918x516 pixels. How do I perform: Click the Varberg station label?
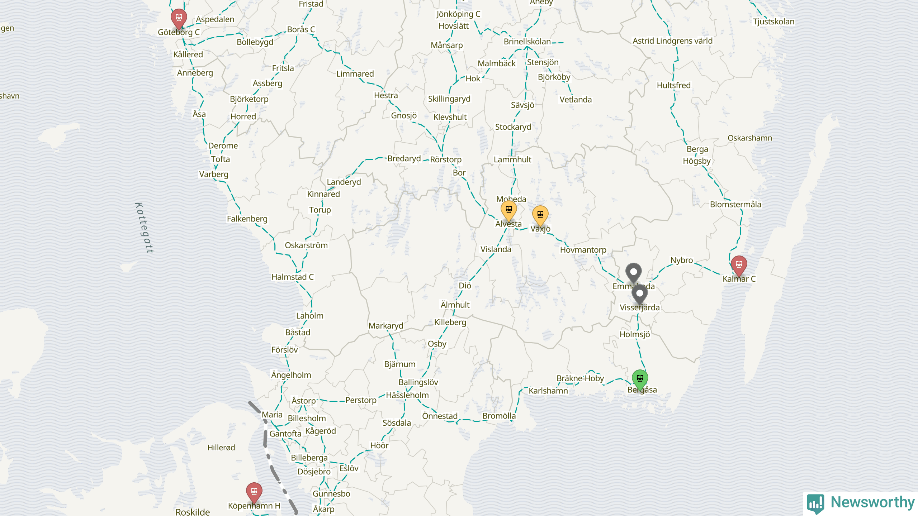coord(214,175)
